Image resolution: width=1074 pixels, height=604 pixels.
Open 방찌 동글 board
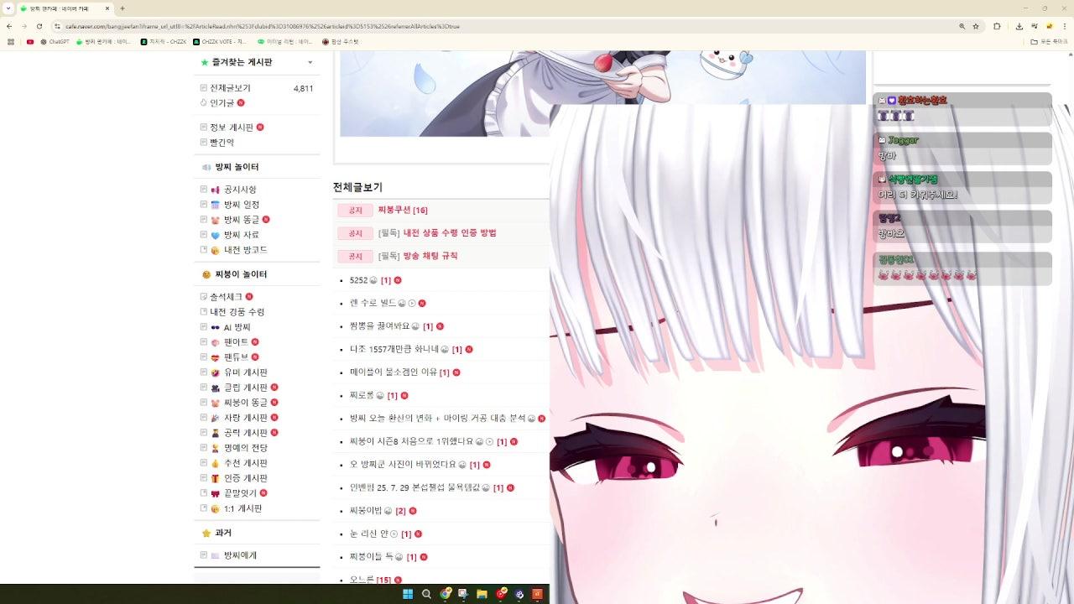[x=242, y=220]
